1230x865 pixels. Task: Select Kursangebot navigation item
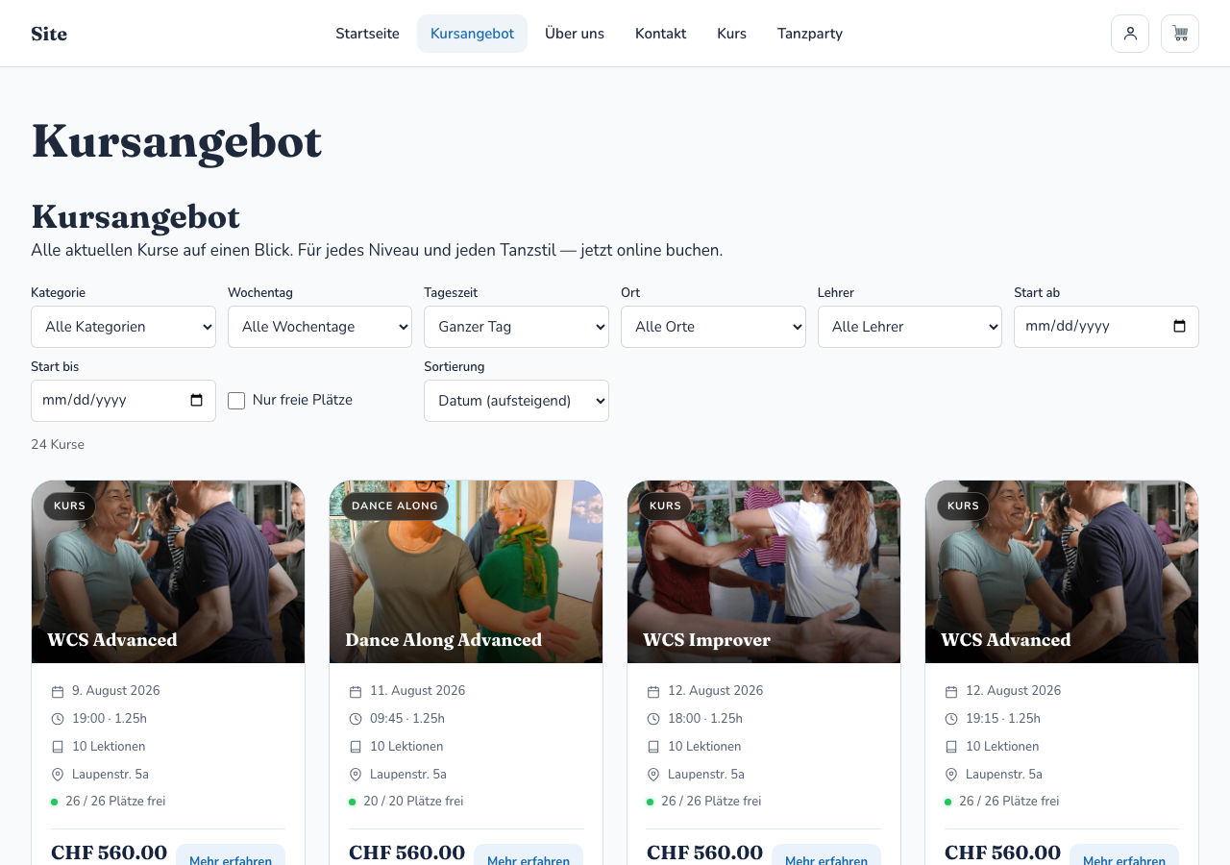pos(472,34)
